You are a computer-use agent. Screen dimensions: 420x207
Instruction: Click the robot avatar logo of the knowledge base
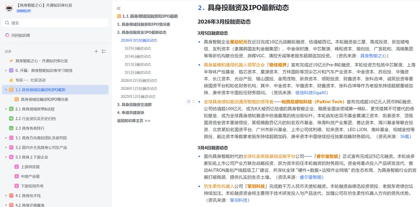click(x=9, y=8)
